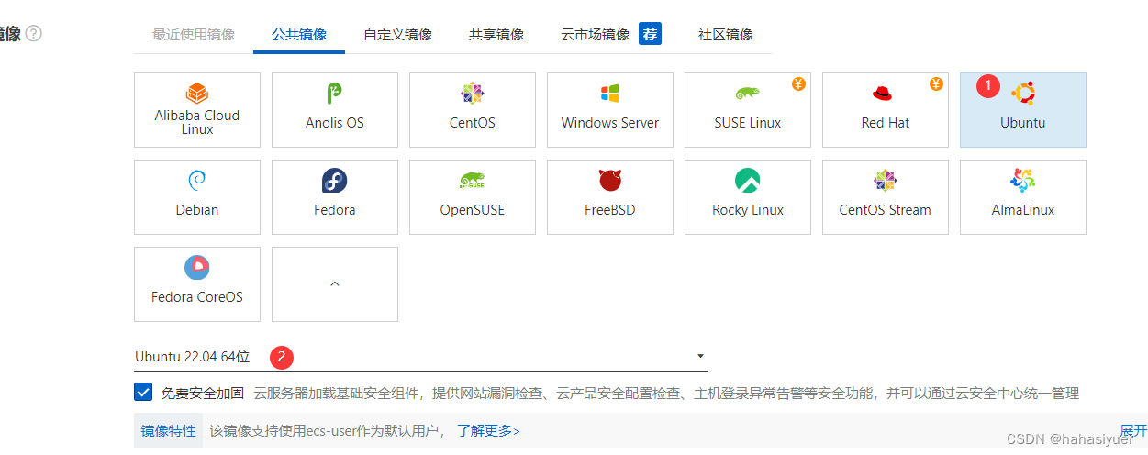Viewport: 1148px width, 455px height.
Task: Click the paid badge on Red Hat
Action: (x=936, y=84)
